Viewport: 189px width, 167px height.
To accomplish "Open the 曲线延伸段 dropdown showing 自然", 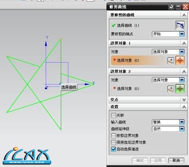I will (x=168, y=129).
